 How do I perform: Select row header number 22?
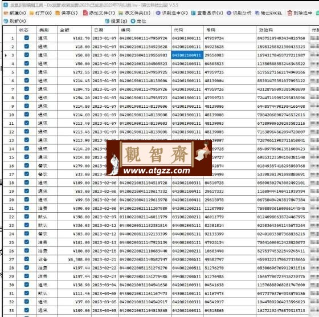click(x=10, y=217)
